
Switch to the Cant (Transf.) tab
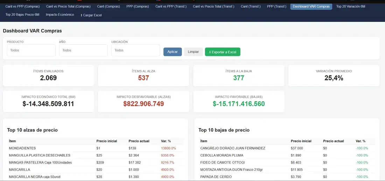point(251,6)
